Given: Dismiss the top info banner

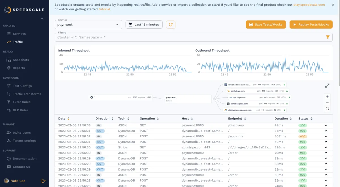Looking at the screenshot, I should click(x=333, y=5).
